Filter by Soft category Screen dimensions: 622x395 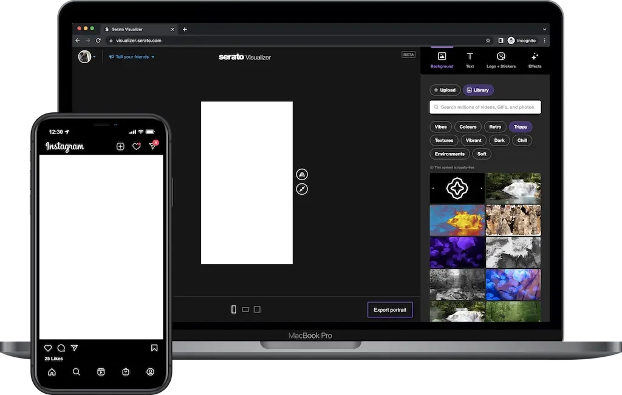click(482, 154)
